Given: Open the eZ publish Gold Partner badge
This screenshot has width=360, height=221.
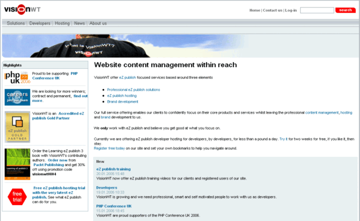Looking at the screenshot, I should [x=17, y=127].
